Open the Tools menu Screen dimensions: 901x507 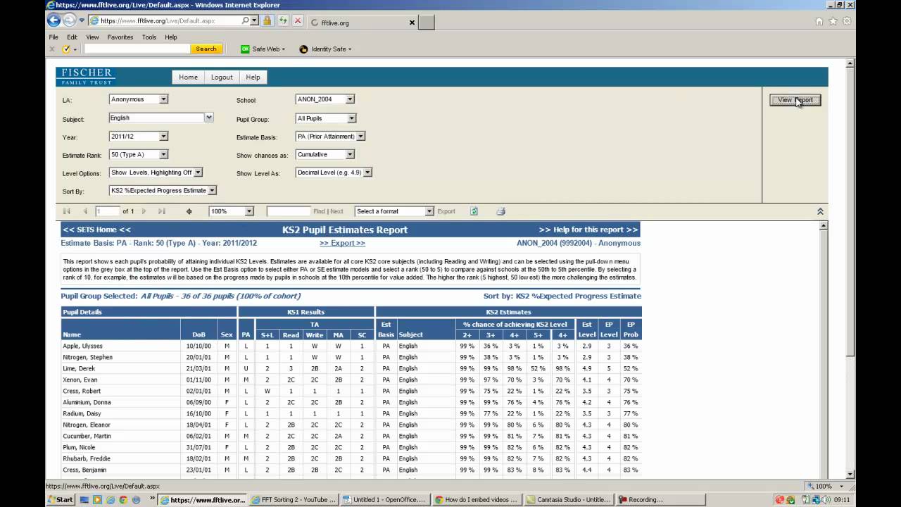pyautogui.click(x=149, y=37)
